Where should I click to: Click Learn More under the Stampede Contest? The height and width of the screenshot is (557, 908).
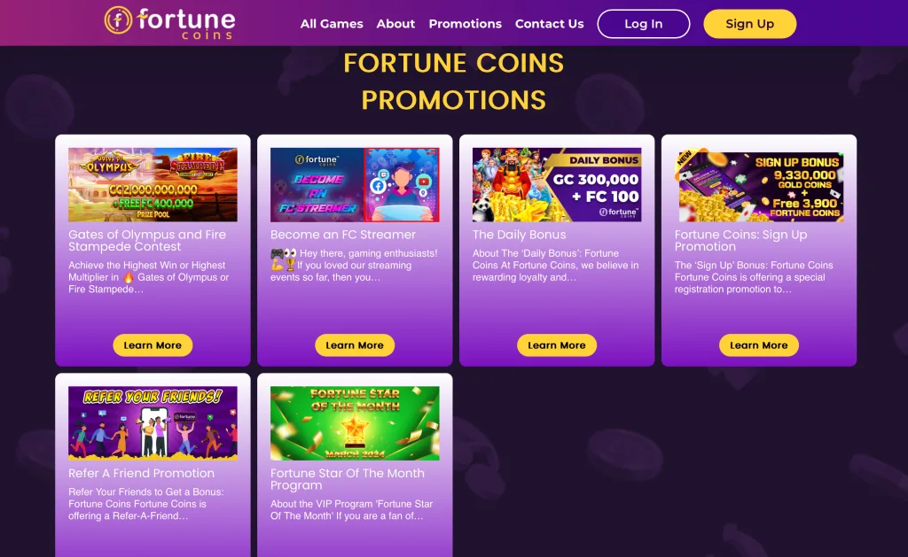coord(153,345)
